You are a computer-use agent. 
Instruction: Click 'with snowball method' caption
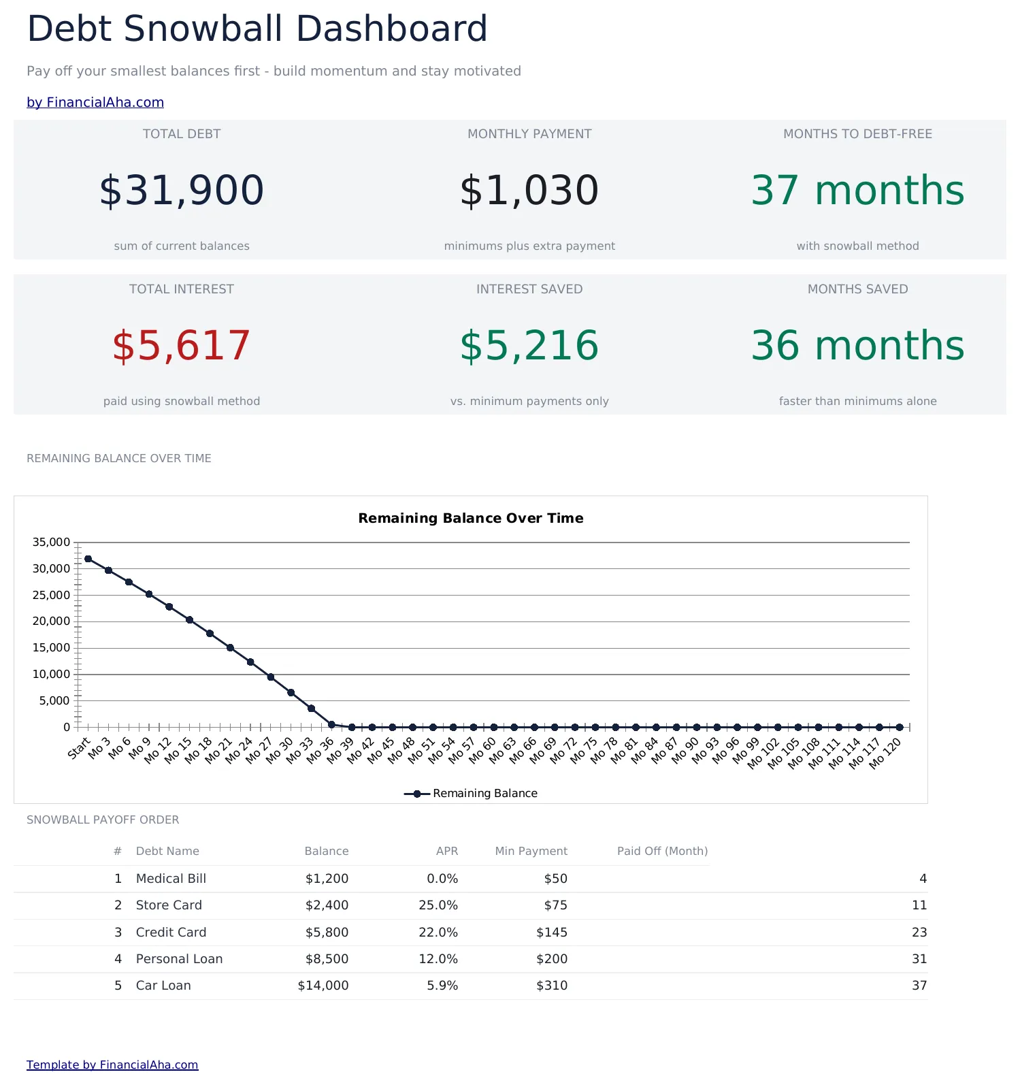(x=857, y=246)
